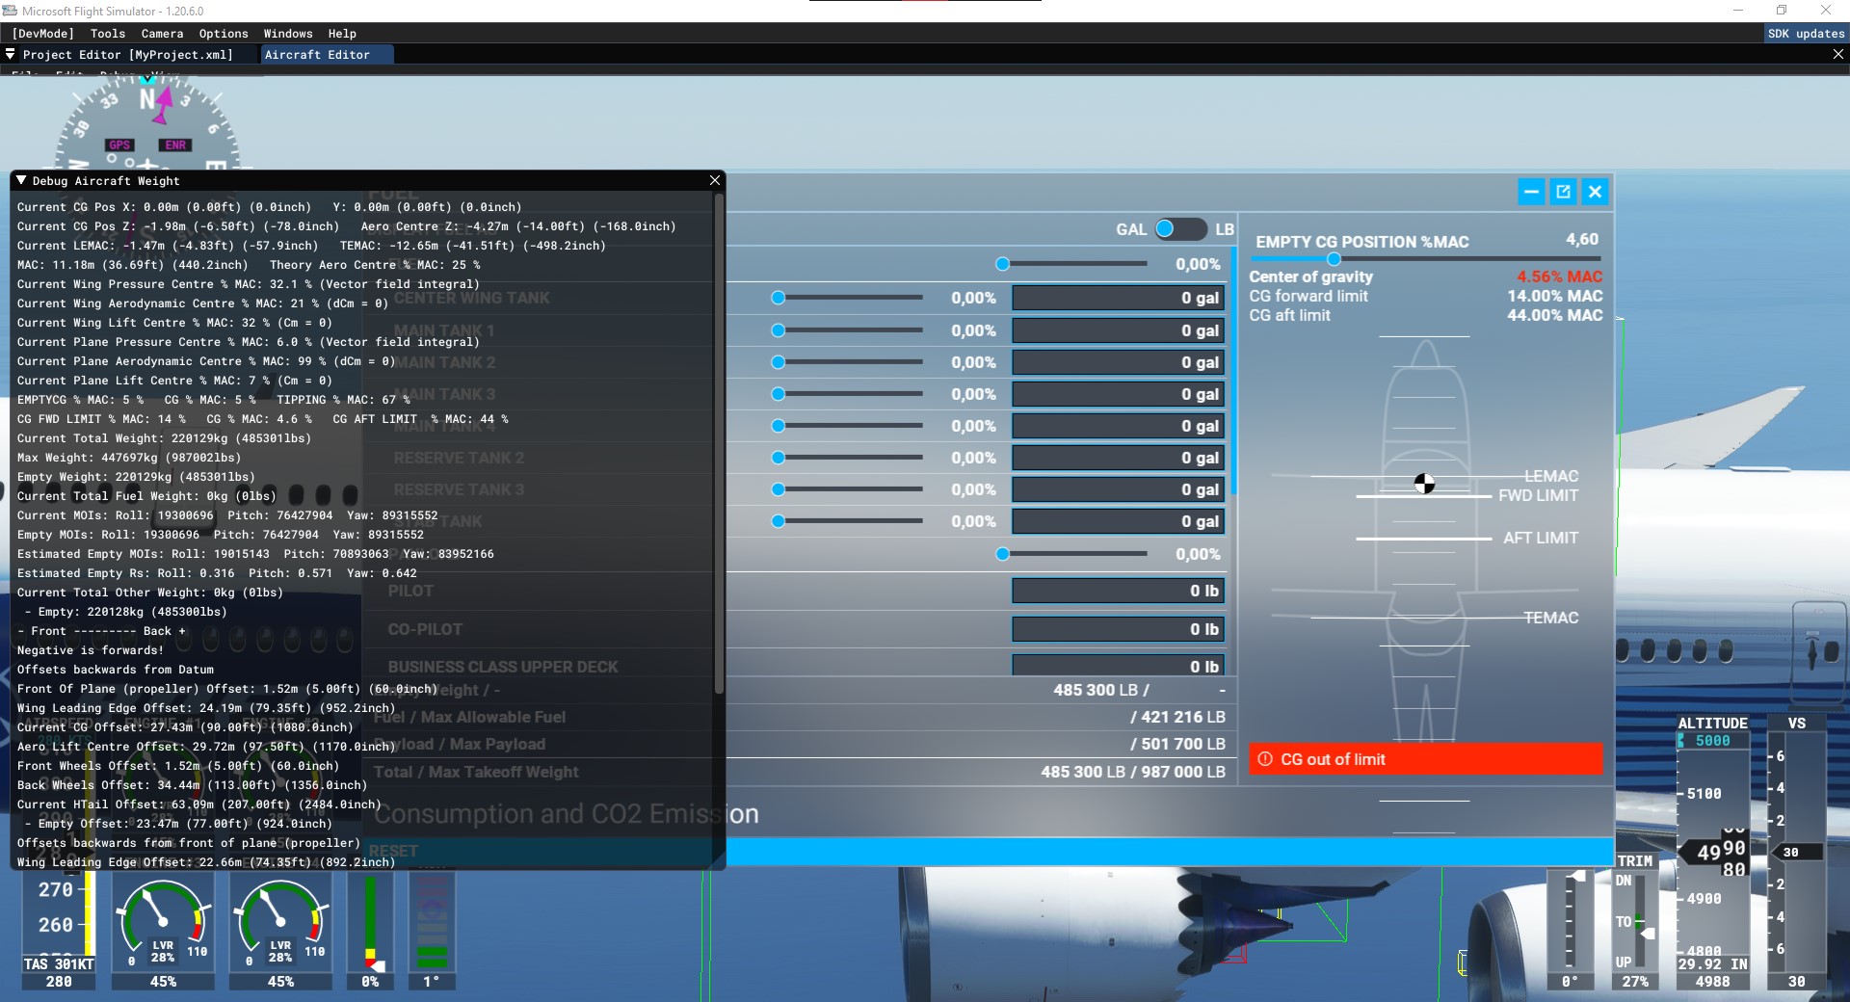Pop out the weight and balance panel
Screen dimensions: 1850x1002
[x=1563, y=192]
